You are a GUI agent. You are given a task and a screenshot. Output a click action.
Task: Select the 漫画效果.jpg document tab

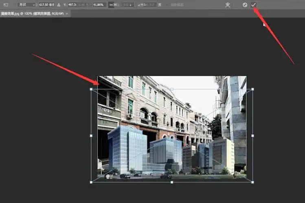pos(33,13)
